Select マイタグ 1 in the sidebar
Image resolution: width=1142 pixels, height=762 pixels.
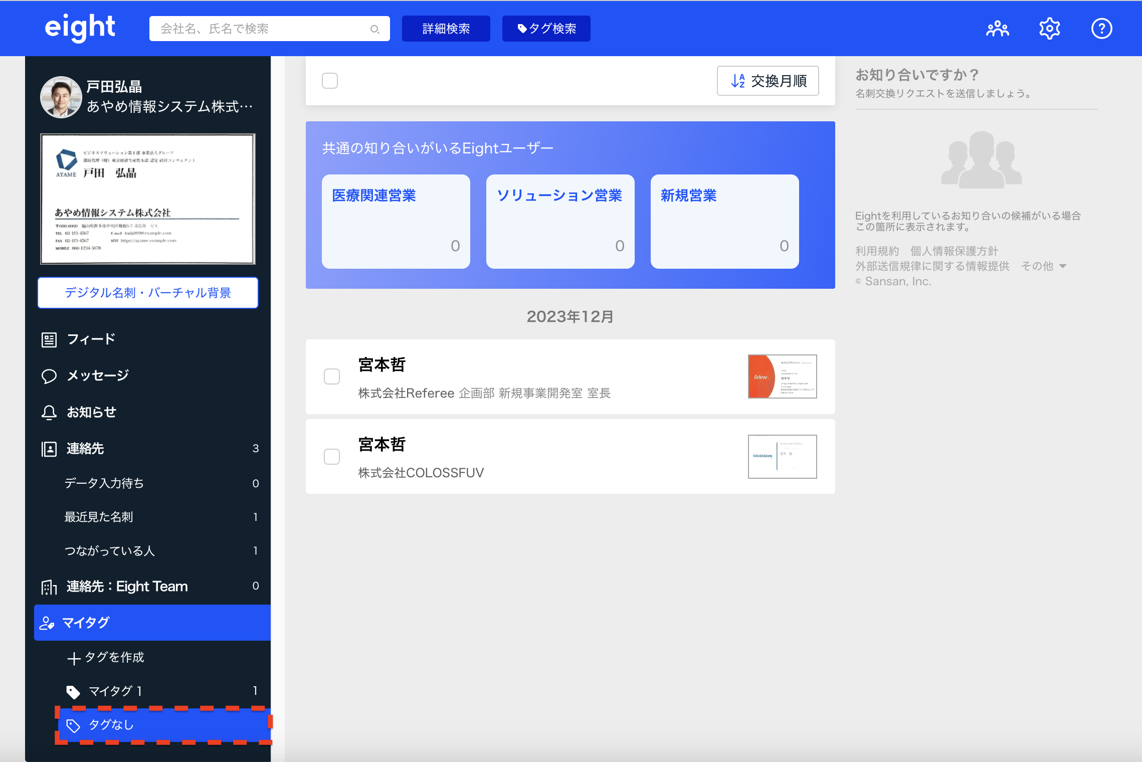click(115, 691)
